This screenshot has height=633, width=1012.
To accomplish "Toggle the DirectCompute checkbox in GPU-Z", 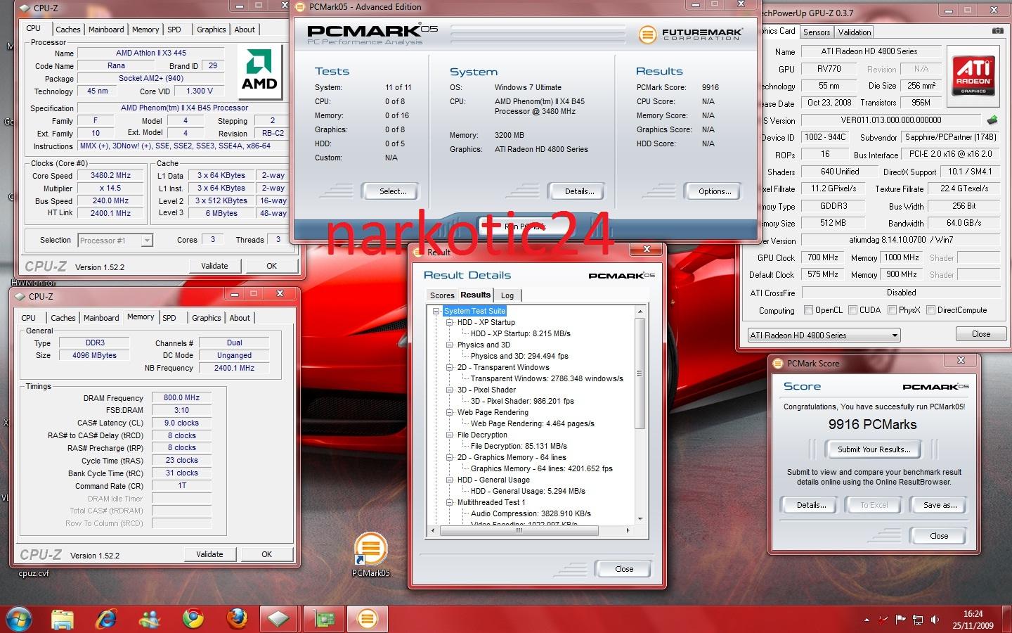I will [x=931, y=310].
